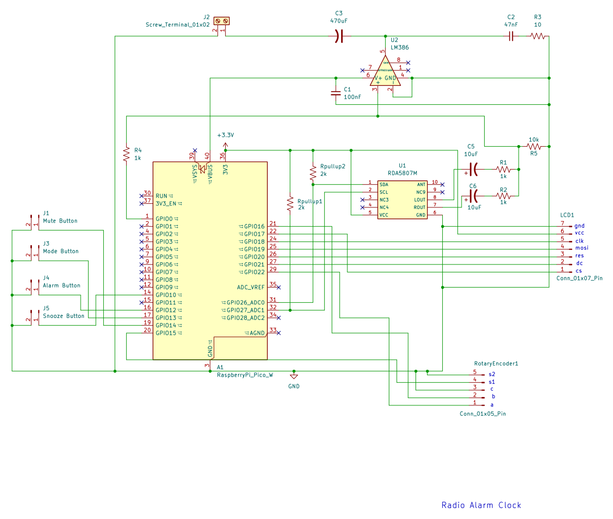
Task: Click the 'Screw_Terminal_01x02' label
Action: (x=178, y=25)
